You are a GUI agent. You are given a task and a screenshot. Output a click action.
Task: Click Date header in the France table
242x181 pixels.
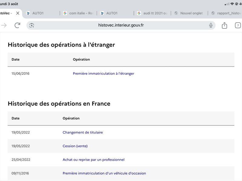15,118
